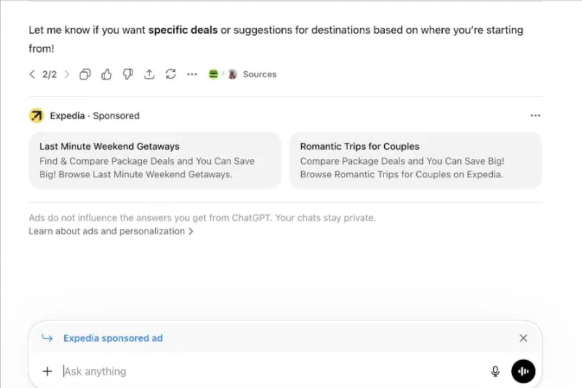The image size is (582, 388).
Task: Open the ad options three-dot menu
Action: point(535,116)
